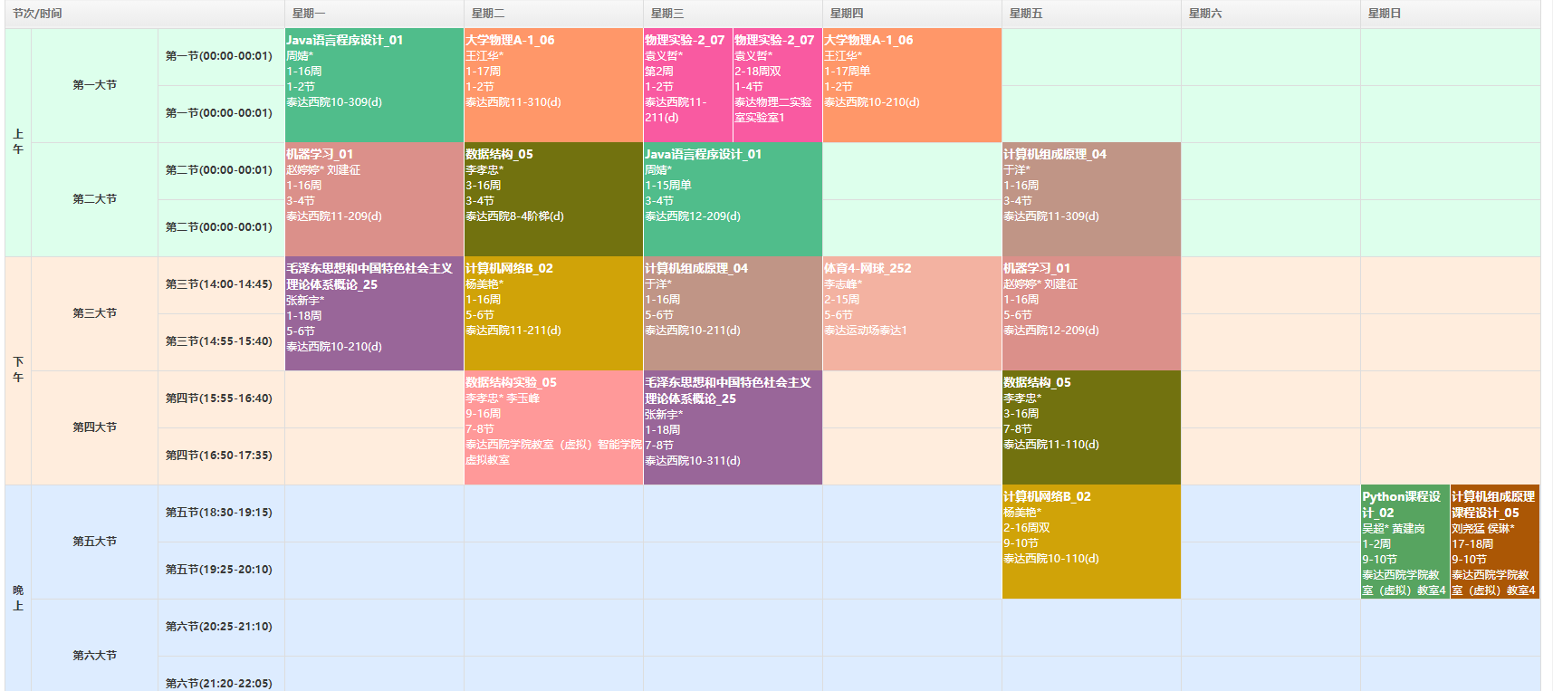The width and height of the screenshot is (1553, 691).
Task: Click time slot 第五节(19:25-20:10)
Action: tap(219, 570)
